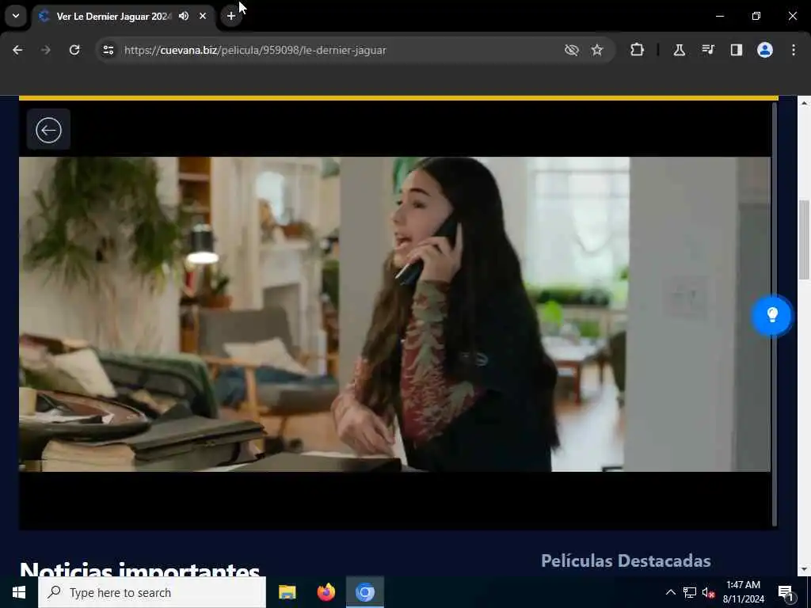The image size is (811, 608).
Task: Click the crossed-out eye tracking protection icon
Action: coord(572,50)
